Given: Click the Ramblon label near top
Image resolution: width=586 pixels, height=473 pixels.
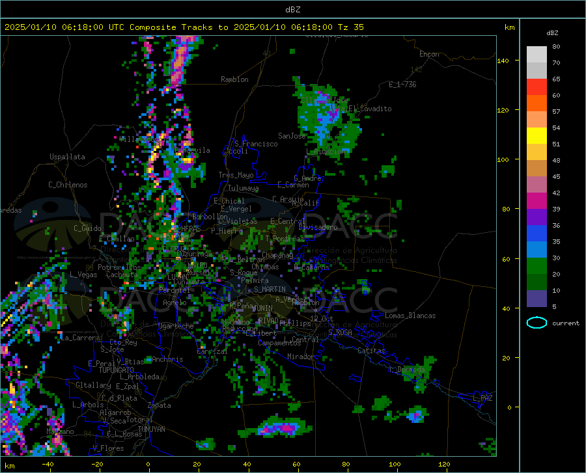Looking at the screenshot, I should 234,79.
